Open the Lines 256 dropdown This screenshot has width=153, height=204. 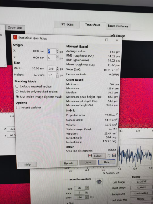pyautogui.click(x=86, y=197)
